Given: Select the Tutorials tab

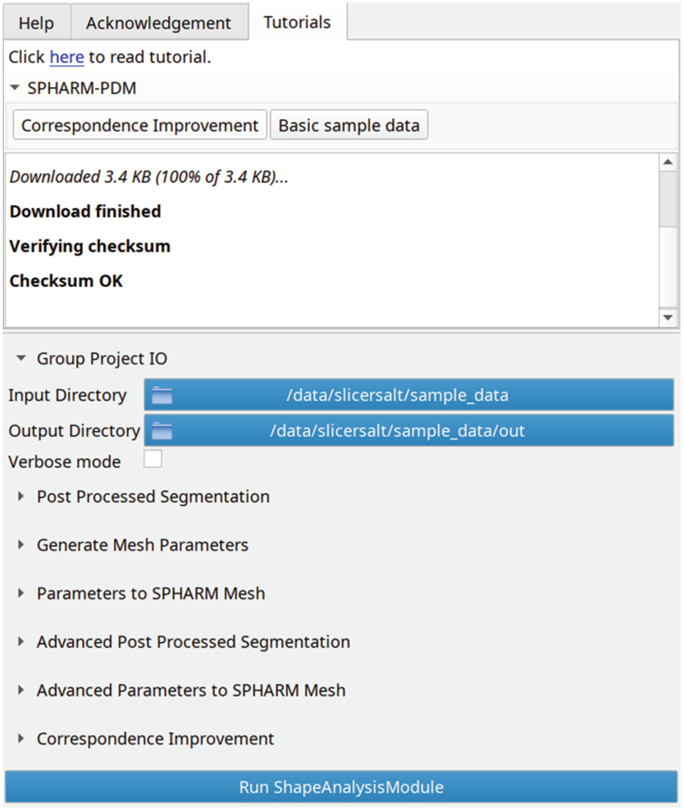Looking at the screenshot, I should pyautogui.click(x=297, y=22).
